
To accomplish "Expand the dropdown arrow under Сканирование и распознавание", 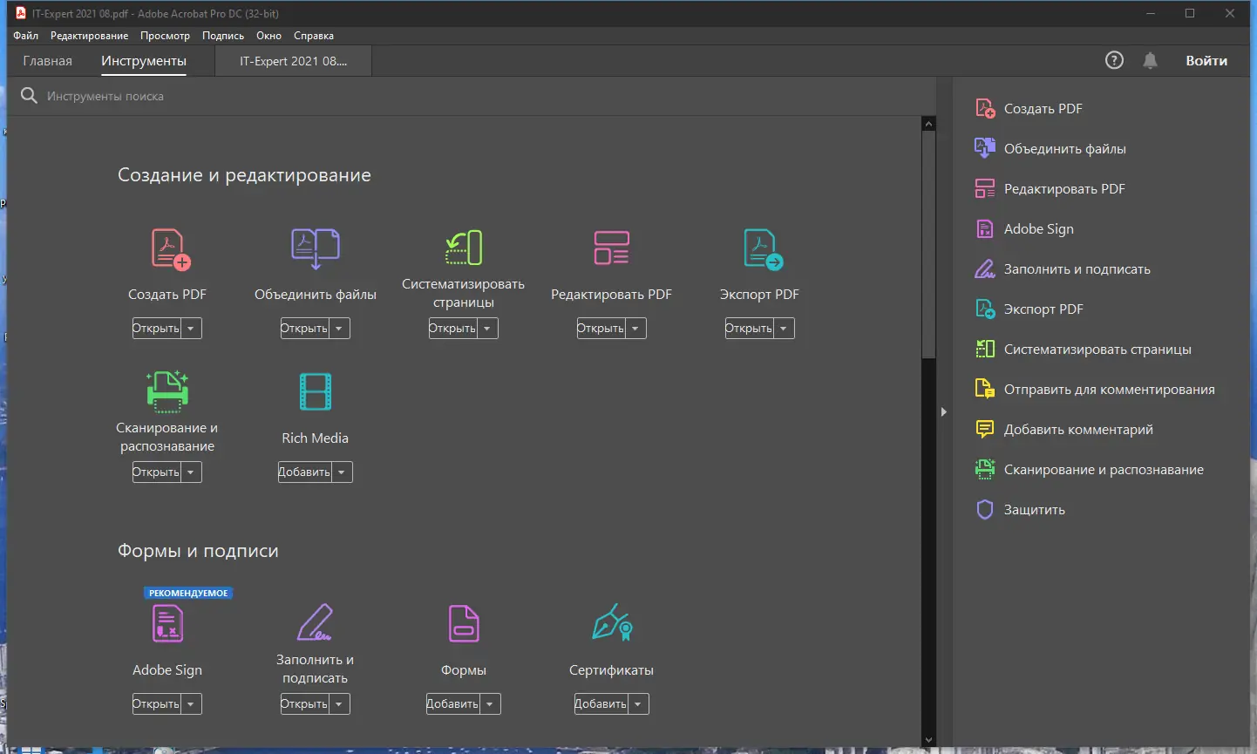I will (191, 472).
